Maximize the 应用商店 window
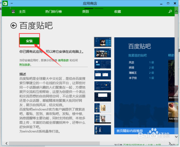Viewport: 180px width, 147px height. [x=168, y=3]
